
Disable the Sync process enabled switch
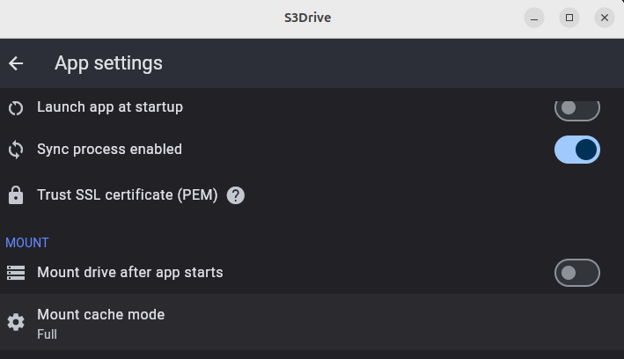[577, 150]
